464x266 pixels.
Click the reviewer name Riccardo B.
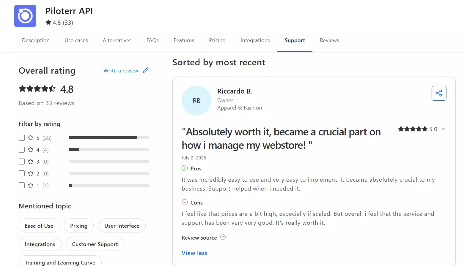pyautogui.click(x=235, y=91)
